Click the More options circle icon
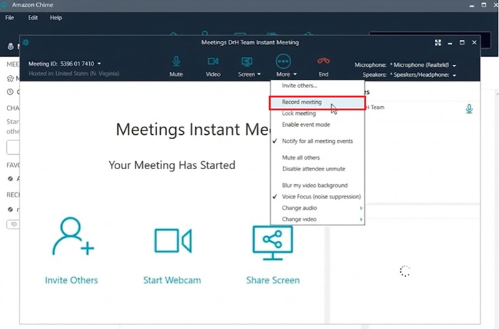 pyautogui.click(x=283, y=61)
